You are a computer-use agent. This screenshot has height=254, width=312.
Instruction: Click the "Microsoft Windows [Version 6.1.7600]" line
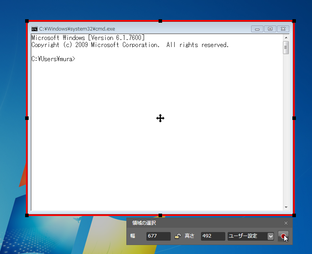point(88,38)
